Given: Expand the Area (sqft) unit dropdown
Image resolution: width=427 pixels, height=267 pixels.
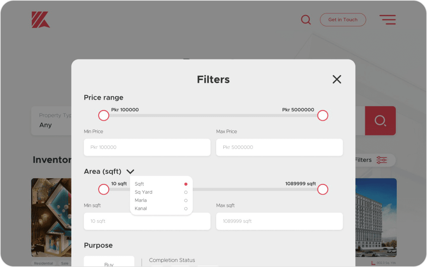Looking at the screenshot, I should coord(130,172).
